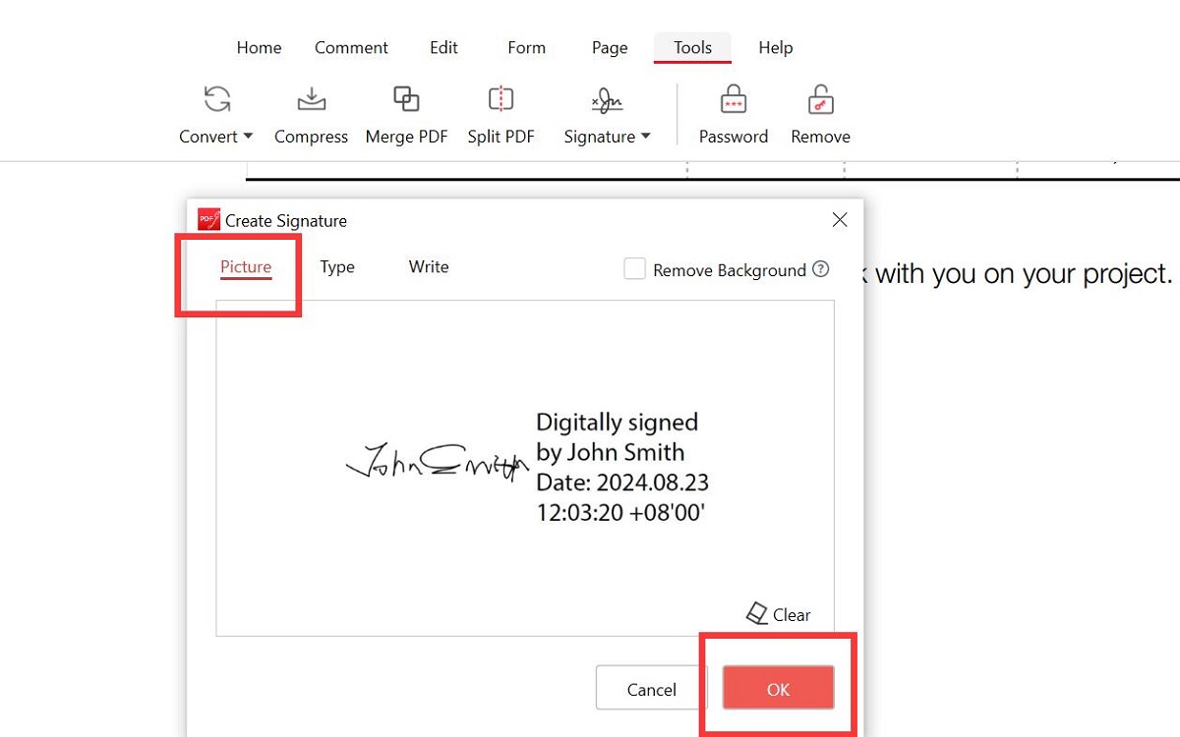Click the Remove Background help question mark
The height and width of the screenshot is (737, 1180).
[822, 268]
